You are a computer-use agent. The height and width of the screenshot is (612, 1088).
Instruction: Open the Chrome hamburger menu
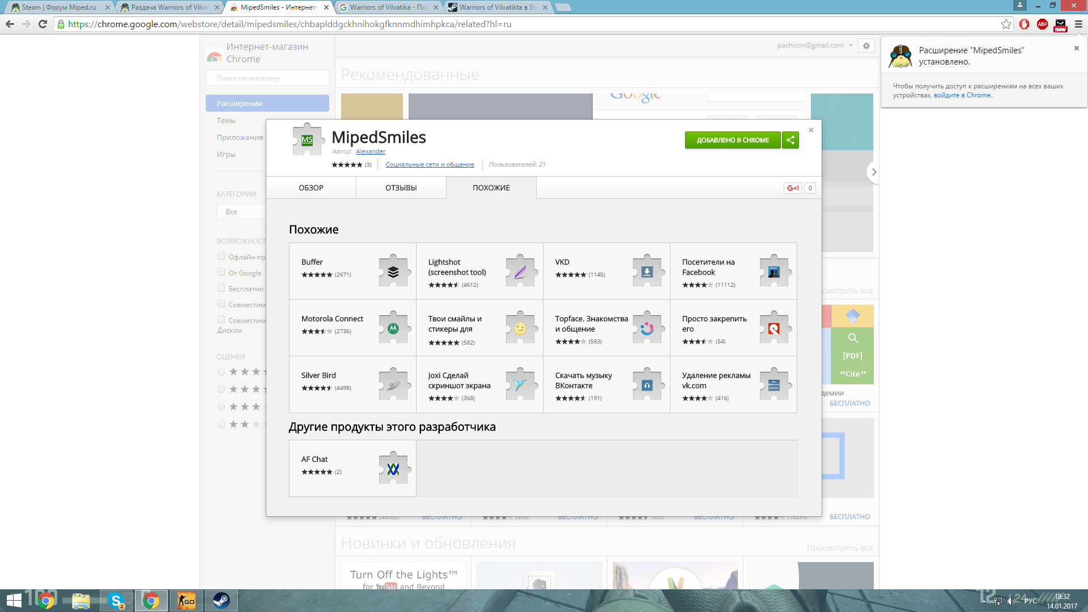(1078, 24)
